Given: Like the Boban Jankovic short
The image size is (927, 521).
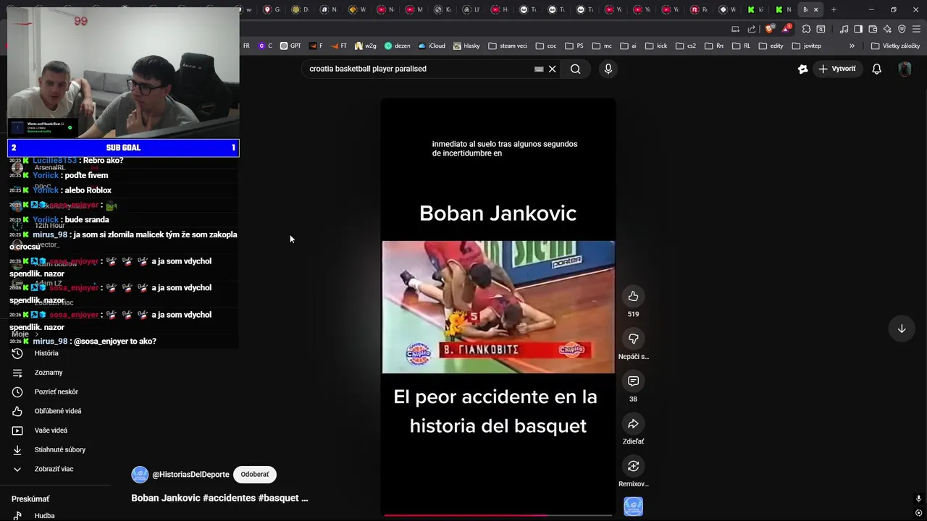Looking at the screenshot, I should (633, 296).
